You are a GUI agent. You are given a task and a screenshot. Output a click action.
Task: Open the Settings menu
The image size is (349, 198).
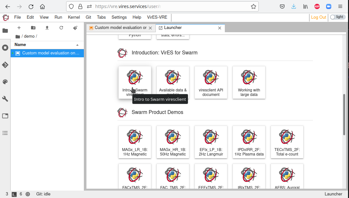[x=119, y=17]
